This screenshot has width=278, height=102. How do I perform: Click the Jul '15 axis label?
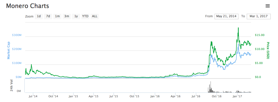(114, 96)
